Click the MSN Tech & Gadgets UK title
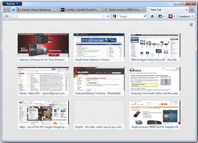 tap(155, 127)
